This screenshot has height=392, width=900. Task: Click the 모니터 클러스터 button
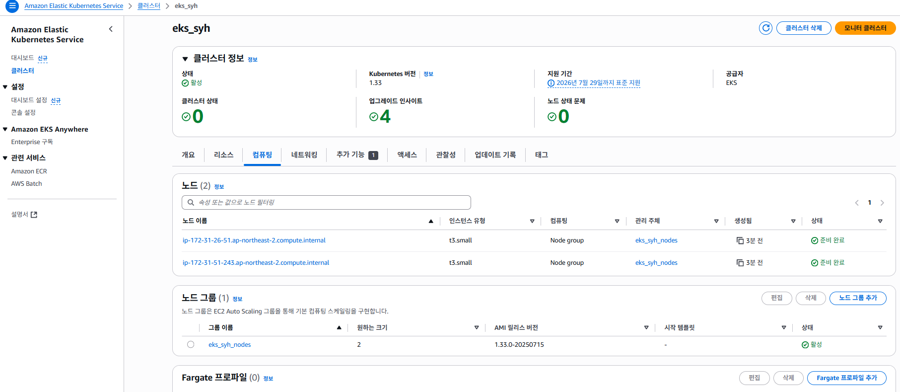pos(865,28)
